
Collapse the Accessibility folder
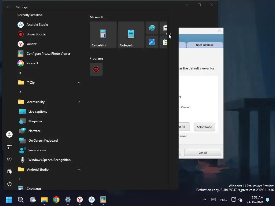click(x=49, y=102)
